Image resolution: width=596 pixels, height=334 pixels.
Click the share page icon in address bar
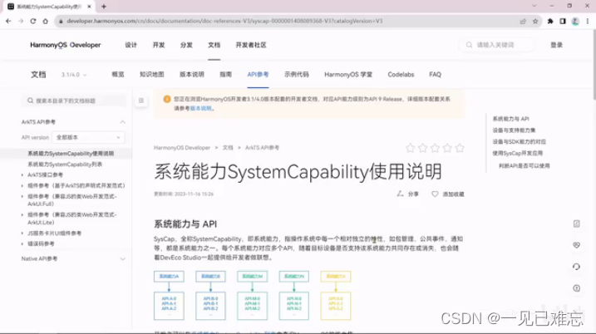pyautogui.click(x=523, y=22)
